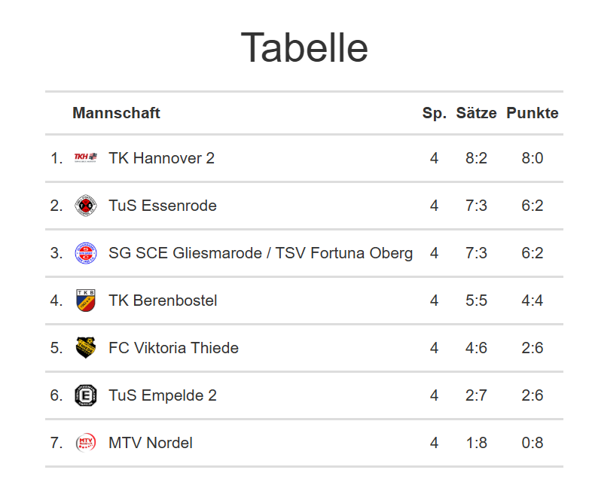Open the TK Hannover 2 team link
This screenshot has width=592, height=479.
pos(161,158)
